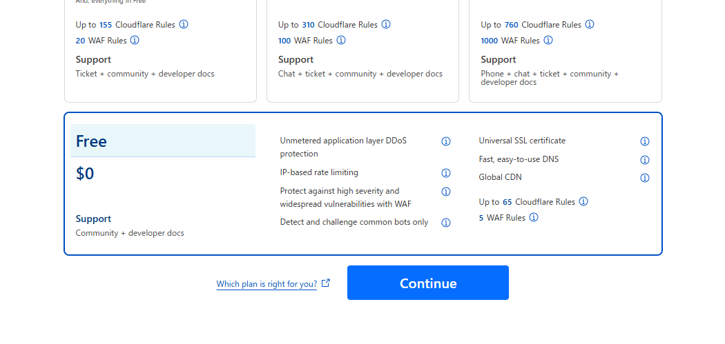Show info for Universal SSL certificate
Screen dimensions: 725x344
click(645, 141)
